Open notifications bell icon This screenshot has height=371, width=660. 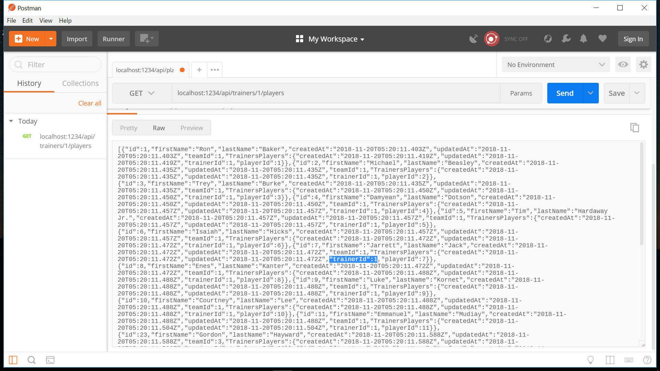click(583, 39)
